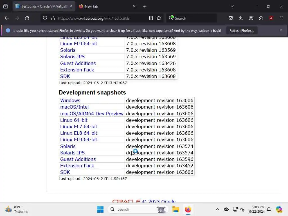Image resolution: width=288 pixels, height=216 pixels.
Task: Go back to previous page
Action: coord(7,18)
